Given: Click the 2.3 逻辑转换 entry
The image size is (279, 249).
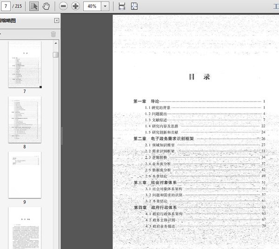Looking at the screenshot, I should tap(205, 157).
